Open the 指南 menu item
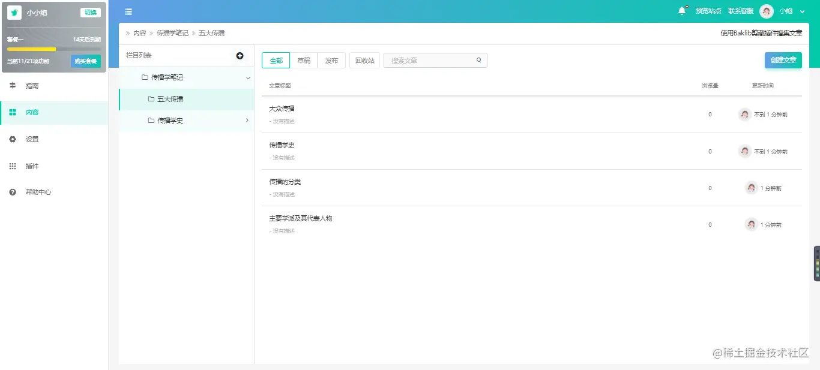This screenshot has width=820, height=370. click(x=54, y=86)
